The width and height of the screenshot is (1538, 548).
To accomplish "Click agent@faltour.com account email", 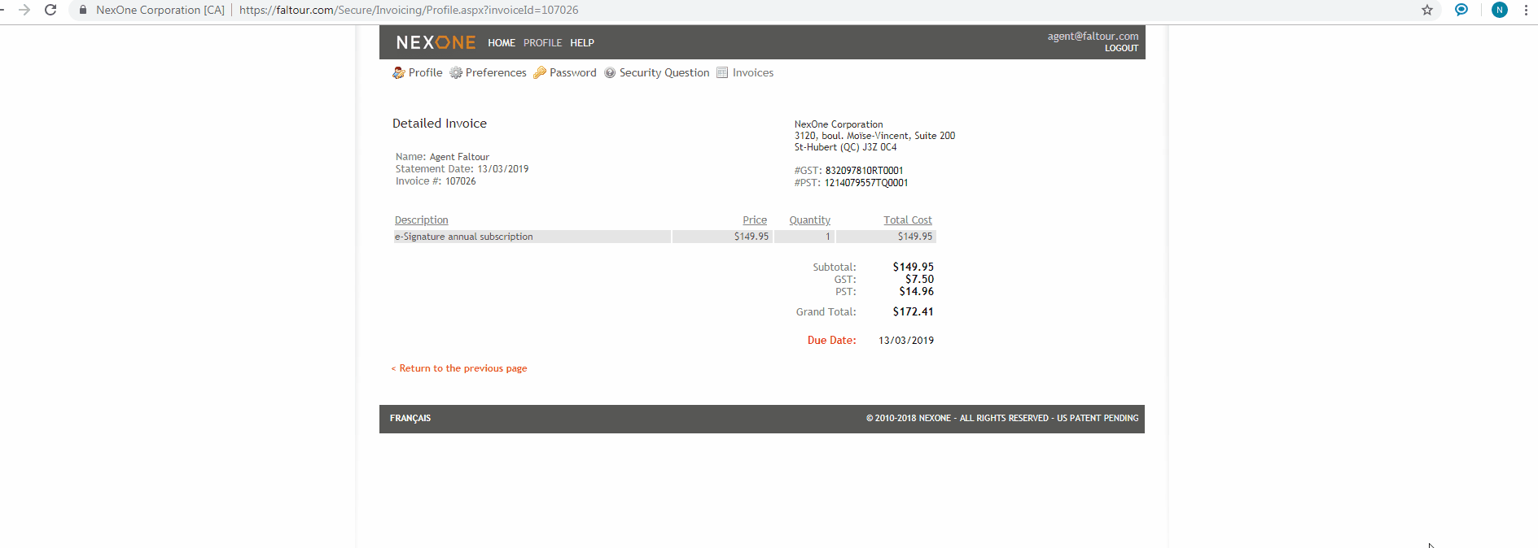I will [1093, 36].
